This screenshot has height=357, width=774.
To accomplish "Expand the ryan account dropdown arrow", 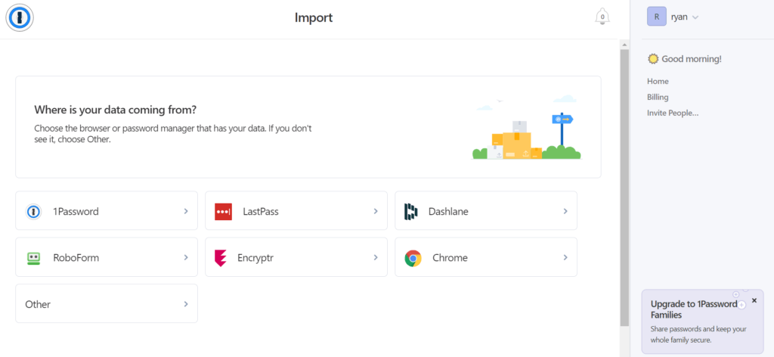I will pos(695,18).
